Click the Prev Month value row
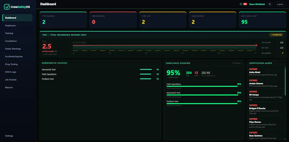The image size is (289, 142). click(x=272, y=42)
